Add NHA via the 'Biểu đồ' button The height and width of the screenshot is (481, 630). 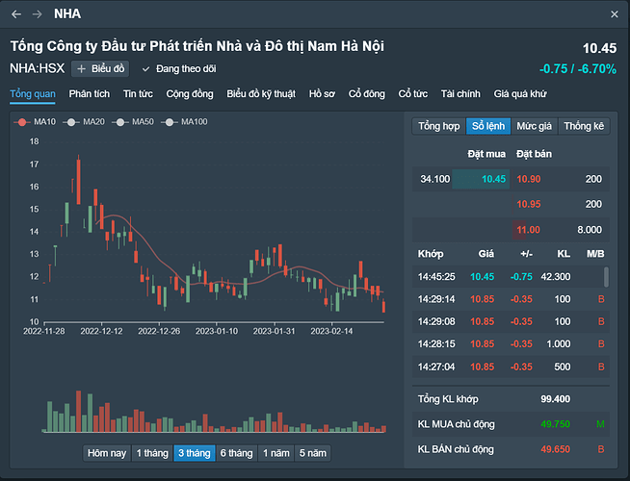(x=101, y=68)
